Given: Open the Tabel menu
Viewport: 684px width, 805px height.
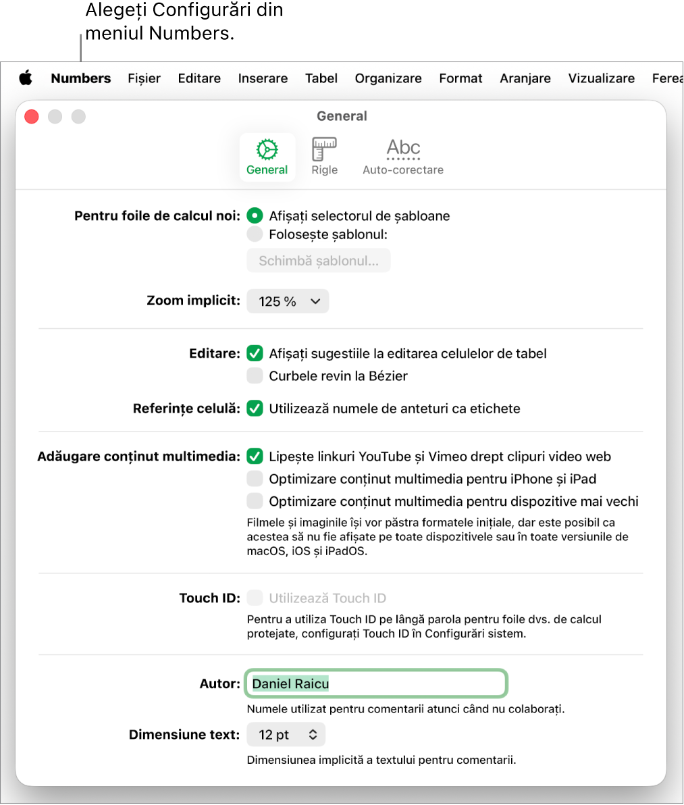Looking at the screenshot, I should point(321,78).
